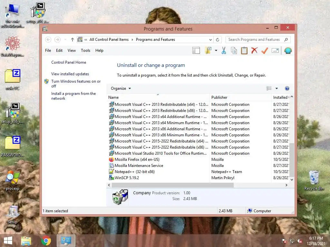Click the Cut scissors toolbar icon
The height and width of the screenshot is (247, 330).
pyautogui.click(x=224, y=50)
